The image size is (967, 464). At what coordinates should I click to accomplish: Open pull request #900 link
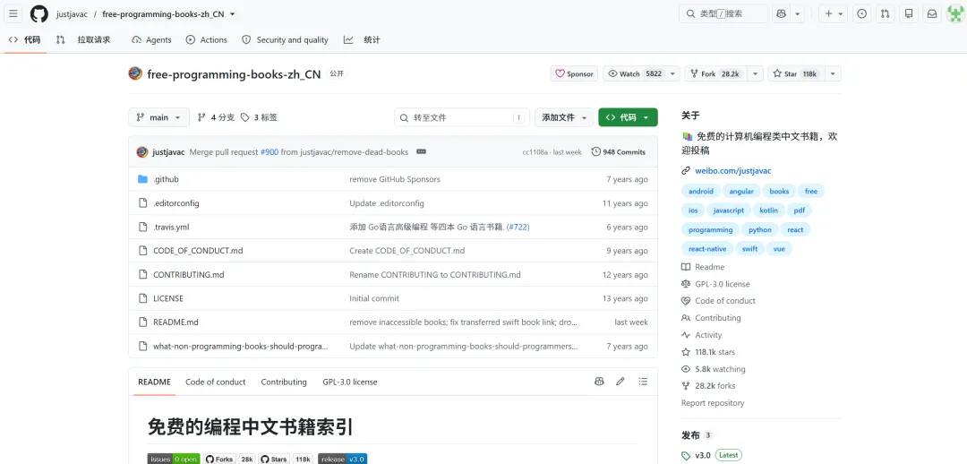(270, 151)
